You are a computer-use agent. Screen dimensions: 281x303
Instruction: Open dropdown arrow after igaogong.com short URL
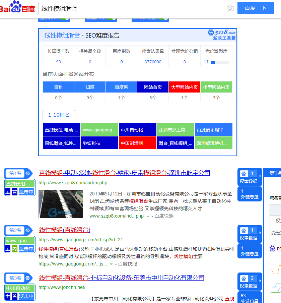(111, 264)
